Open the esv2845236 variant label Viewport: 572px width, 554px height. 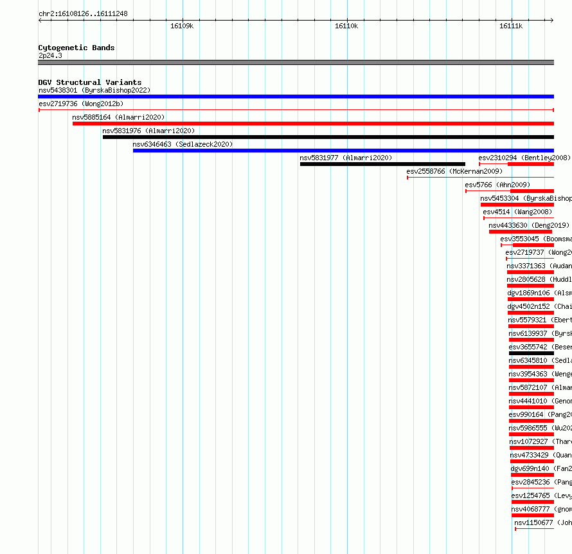pos(542,482)
